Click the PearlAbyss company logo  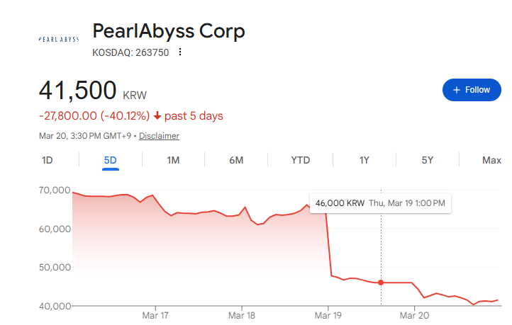[x=58, y=40]
